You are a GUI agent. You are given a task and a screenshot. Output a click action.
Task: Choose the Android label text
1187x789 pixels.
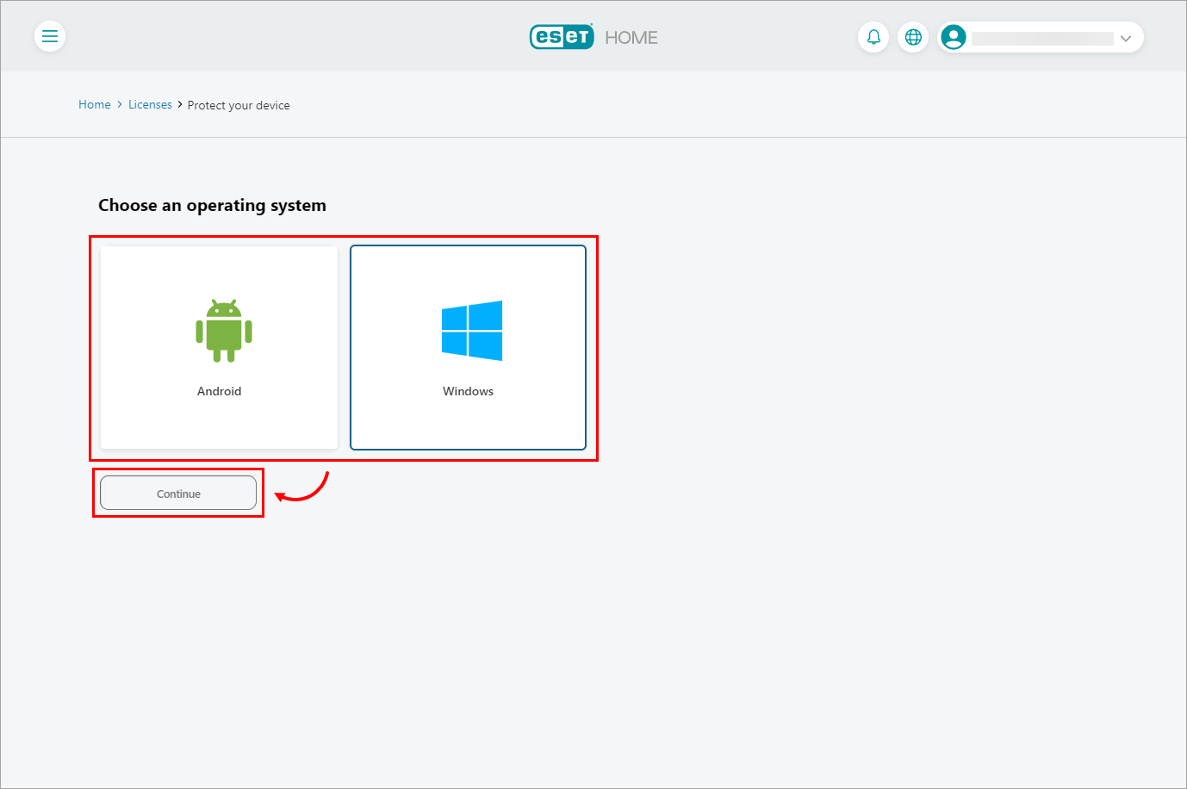click(220, 391)
